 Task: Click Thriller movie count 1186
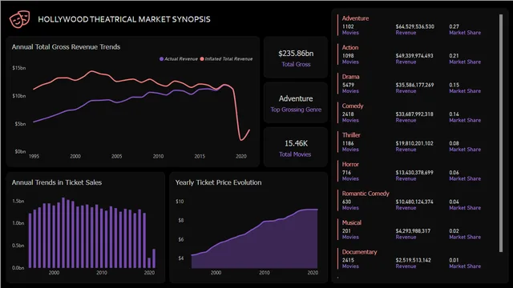pyautogui.click(x=348, y=143)
